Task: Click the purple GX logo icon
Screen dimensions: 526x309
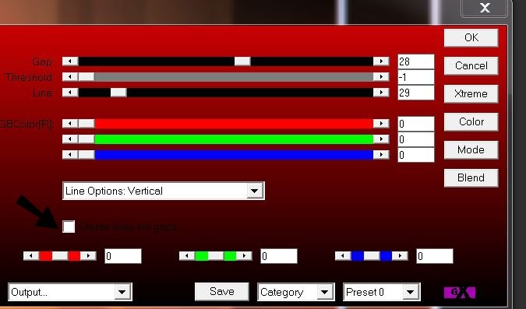Action: click(460, 292)
